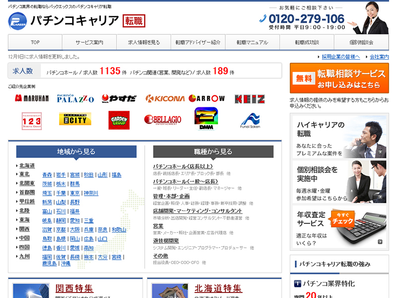The image size is (397, 298).
Task: Choose 東京 prefecture link
Action: [x=75, y=193]
